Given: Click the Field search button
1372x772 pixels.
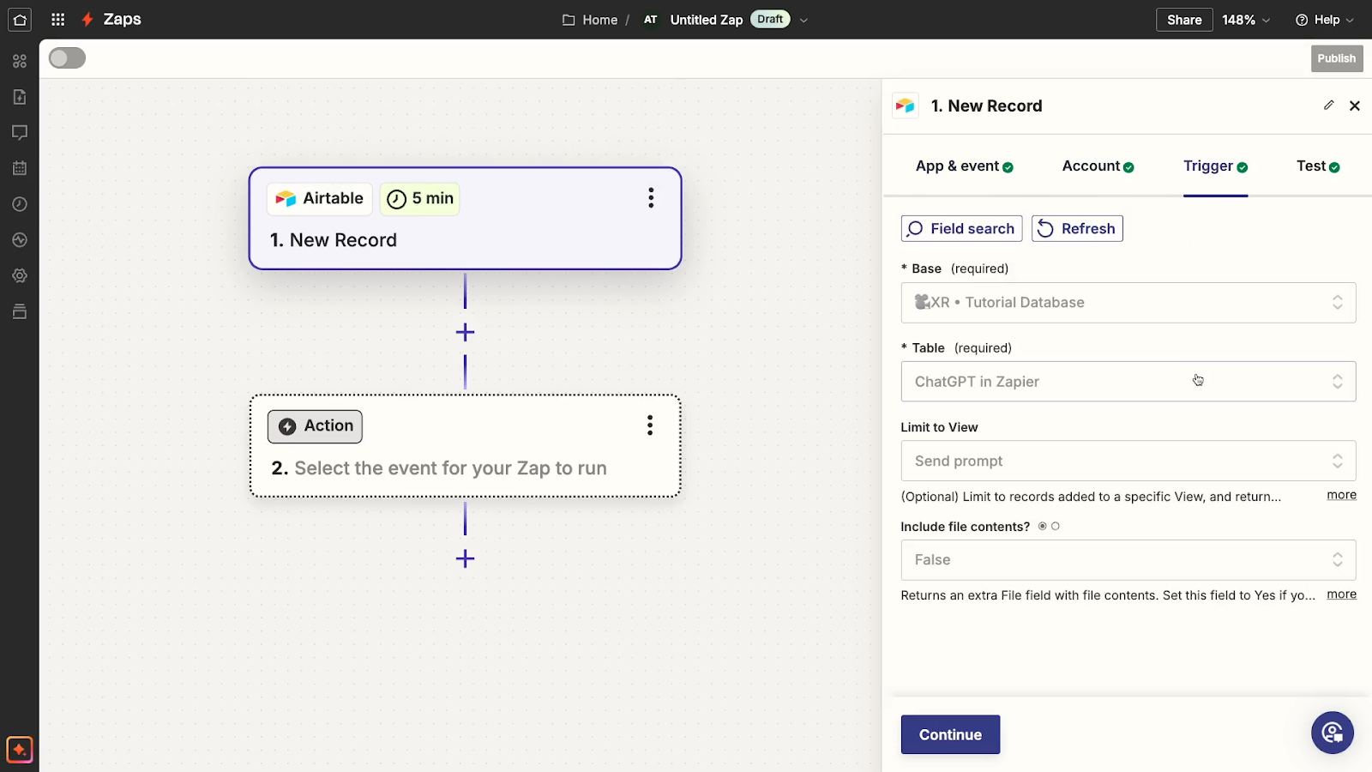Looking at the screenshot, I should [961, 228].
